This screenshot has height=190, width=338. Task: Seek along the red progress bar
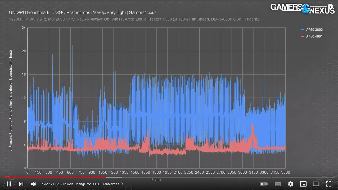point(54,177)
